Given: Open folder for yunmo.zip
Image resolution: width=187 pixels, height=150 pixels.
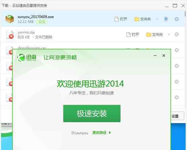Looking at the screenshot, I should 154,34.
